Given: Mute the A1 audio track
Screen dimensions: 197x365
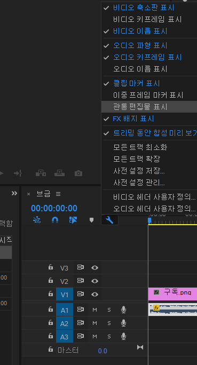Looking at the screenshot, I should [94, 310].
